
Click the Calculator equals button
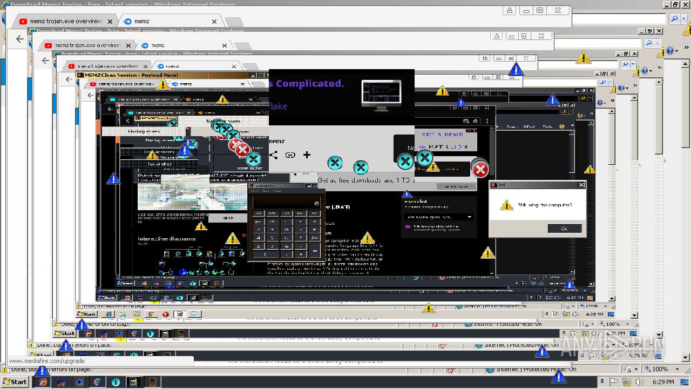click(x=314, y=250)
